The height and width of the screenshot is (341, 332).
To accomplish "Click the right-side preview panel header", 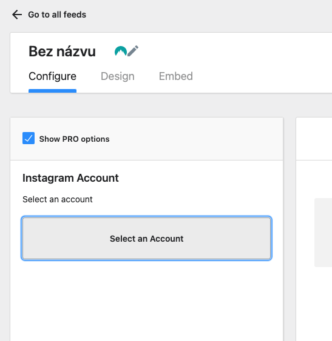I will click(314, 139).
